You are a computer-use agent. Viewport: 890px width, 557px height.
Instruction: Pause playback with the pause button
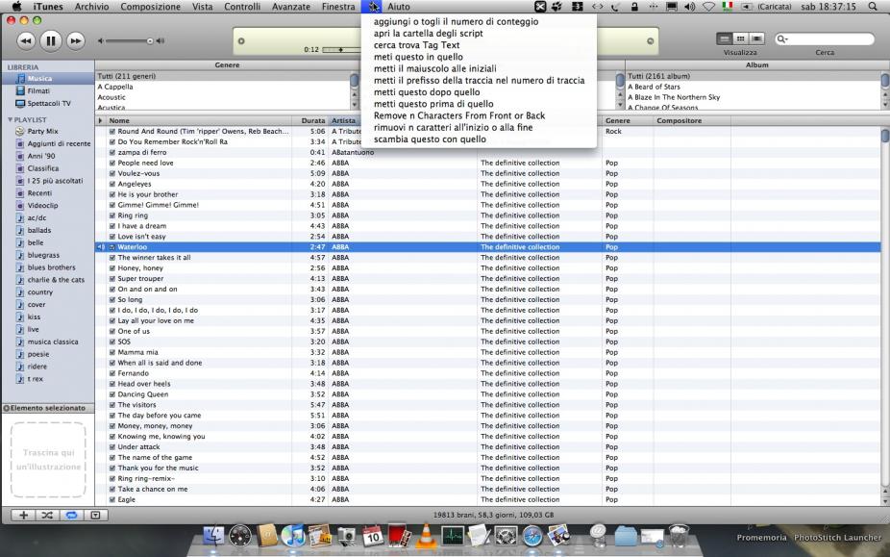pyautogui.click(x=51, y=41)
